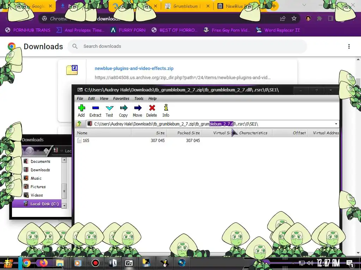Select Music in the Explorer sidebar
Image resolution: width=361 pixels, height=270 pixels.
click(32, 178)
